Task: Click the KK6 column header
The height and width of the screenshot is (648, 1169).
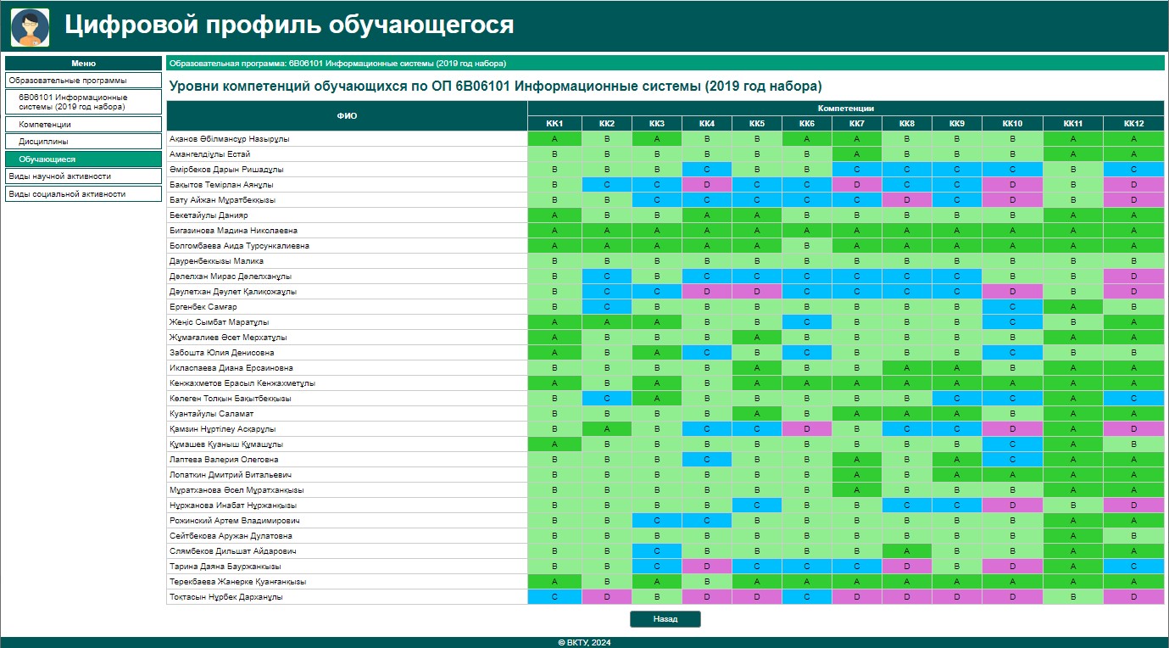Action: pos(806,124)
